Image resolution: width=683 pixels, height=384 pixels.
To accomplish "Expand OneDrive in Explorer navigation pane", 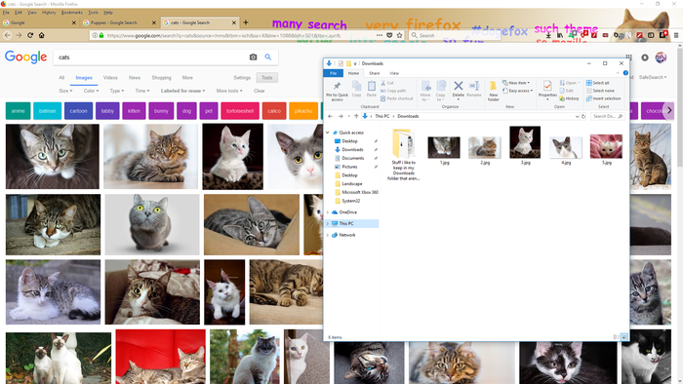I will (x=328, y=212).
